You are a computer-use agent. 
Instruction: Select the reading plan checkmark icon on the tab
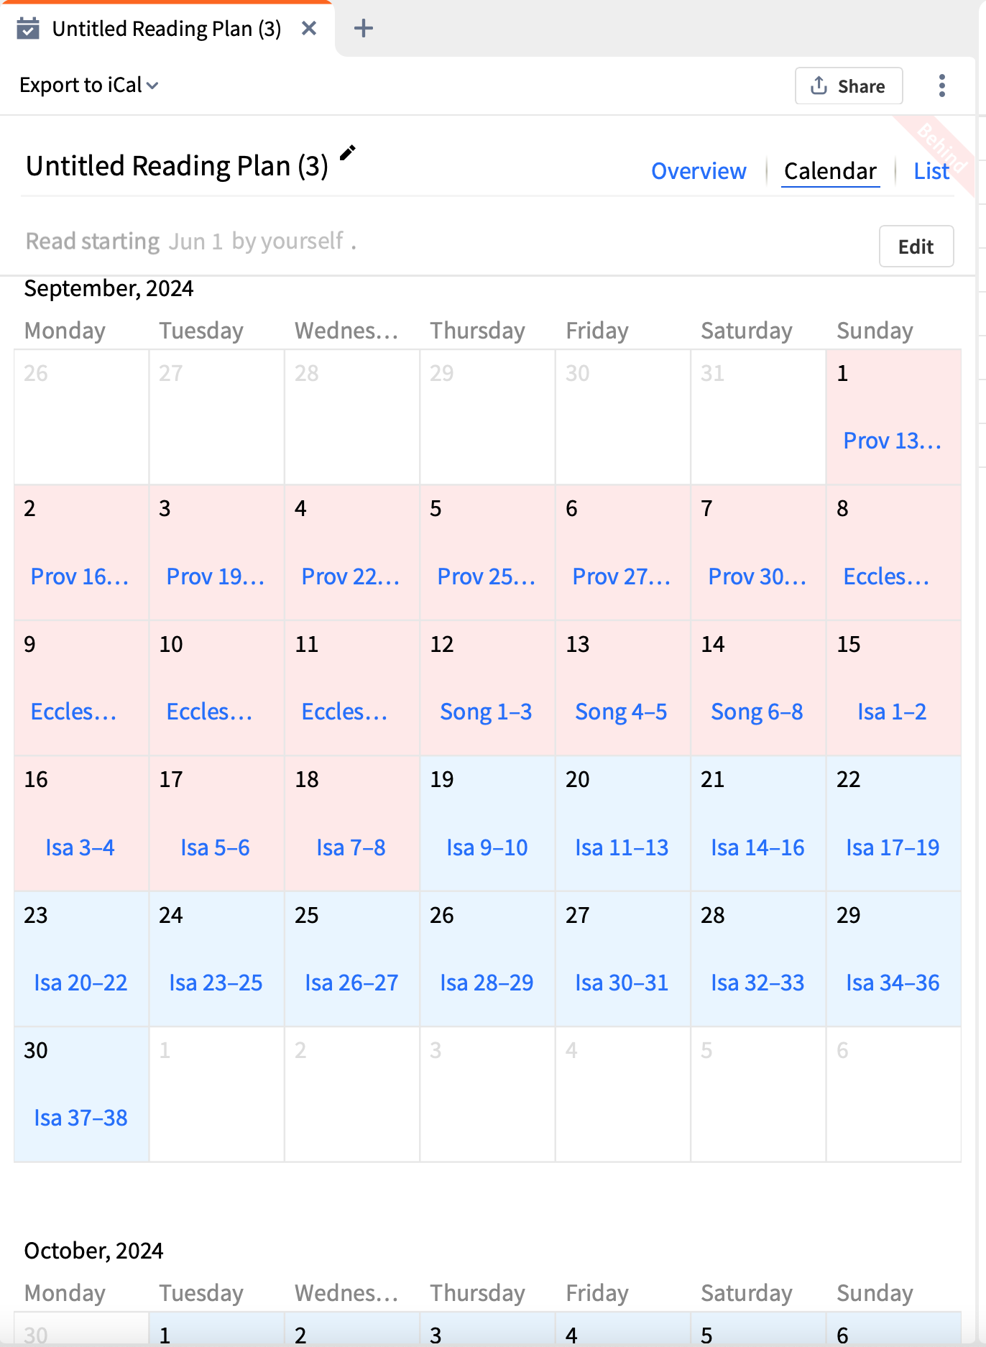click(29, 28)
